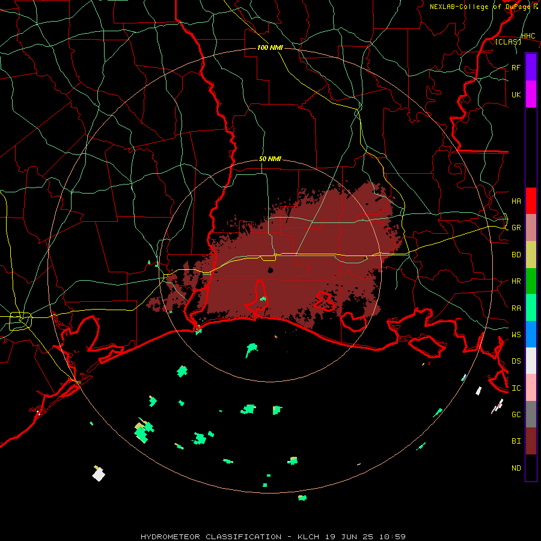The image size is (541, 541).
Task: Click the UK legend label
Action: tap(516, 94)
